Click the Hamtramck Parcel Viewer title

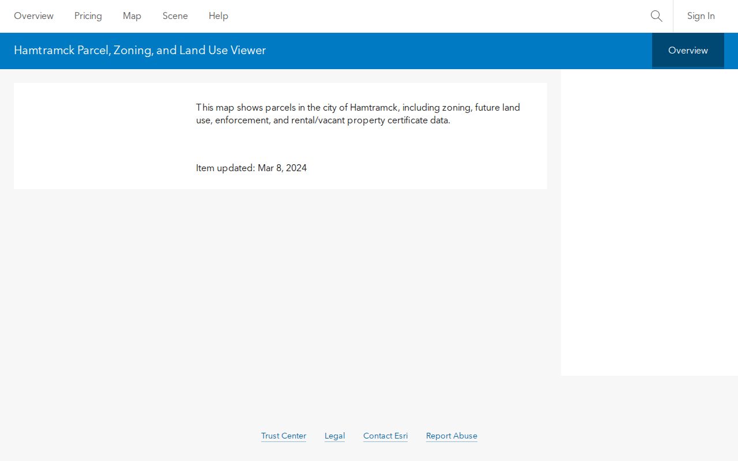click(x=140, y=50)
